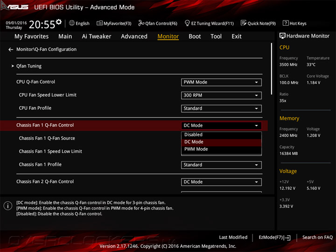Select the CPU Fan Profile row label
The height and width of the screenshot is (252, 336).
point(35,108)
